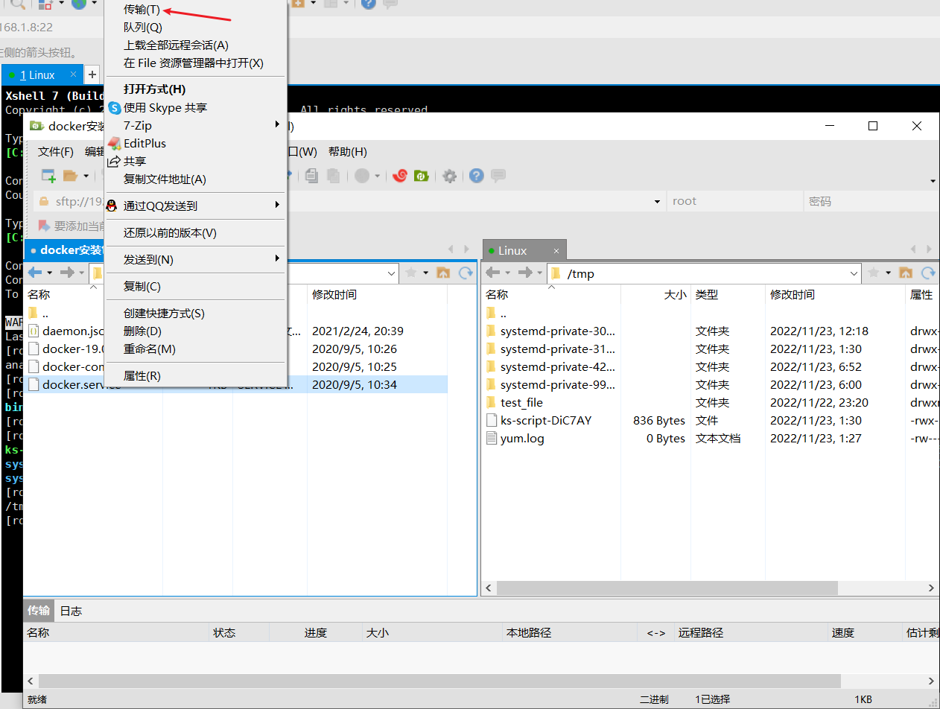The height and width of the screenshot is (709, 940).
Task: Expand the local path combo box dropdown
Action: tap(393, 273)
